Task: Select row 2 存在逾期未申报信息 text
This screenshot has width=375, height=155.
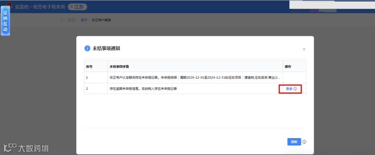Action: coord(143,89)
